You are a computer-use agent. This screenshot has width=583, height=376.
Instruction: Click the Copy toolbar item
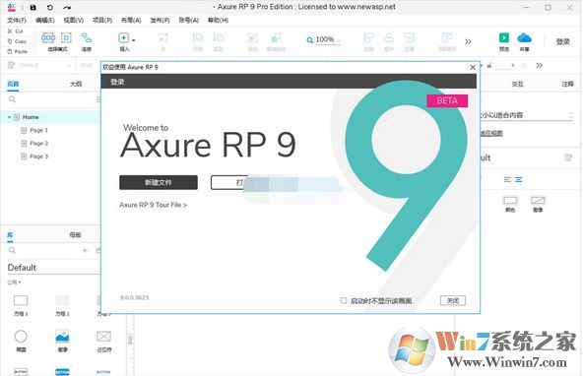click(x=18, y=41)
